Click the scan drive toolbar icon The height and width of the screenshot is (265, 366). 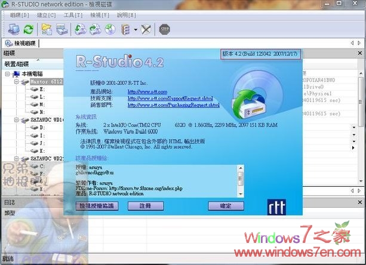tap(61, 29)
